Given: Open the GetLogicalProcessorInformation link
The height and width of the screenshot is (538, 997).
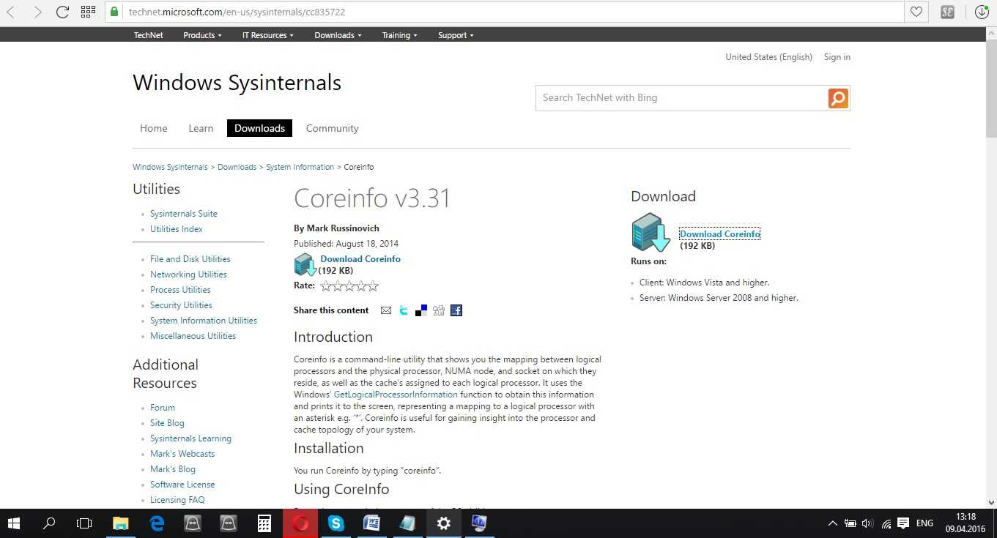Looking at the screenshot, I should (x=396, y=395).
